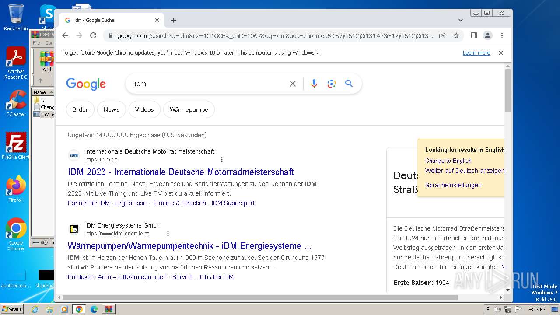Switch to the WinRAR taskbar window
Image resolution: width=560 pixels, height=315 pixels.
pos(108,309)
